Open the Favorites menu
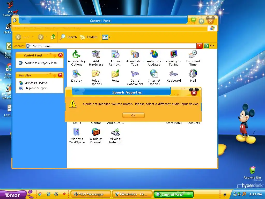The height and width of the screenshot is (199, 265). coord(51,28)
